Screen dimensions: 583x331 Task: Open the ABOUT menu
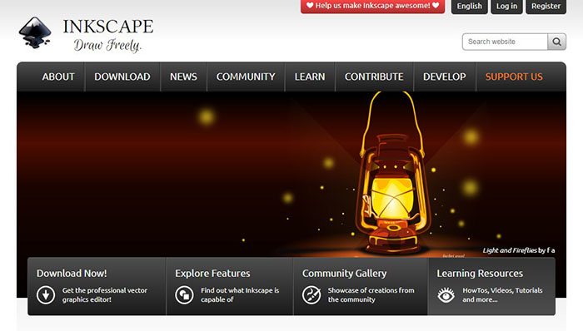(58, 77)
